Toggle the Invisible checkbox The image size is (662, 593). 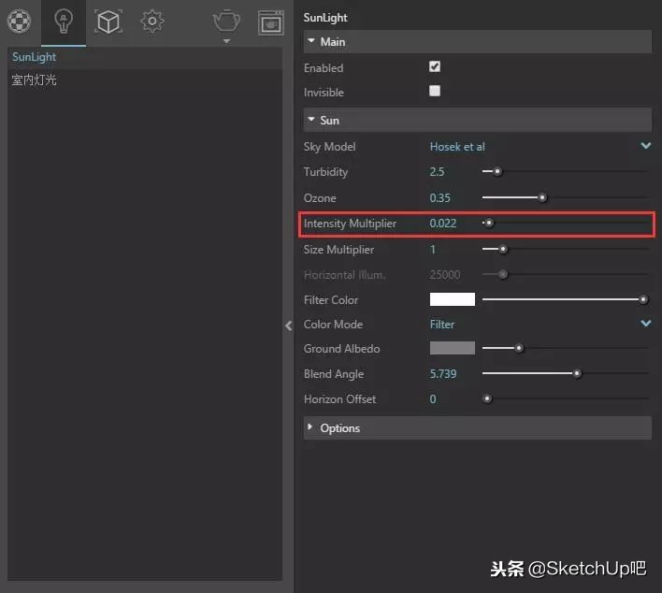pos(435,91)
